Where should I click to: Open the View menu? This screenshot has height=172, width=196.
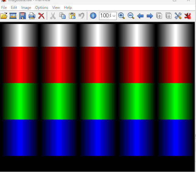point(56,8)
